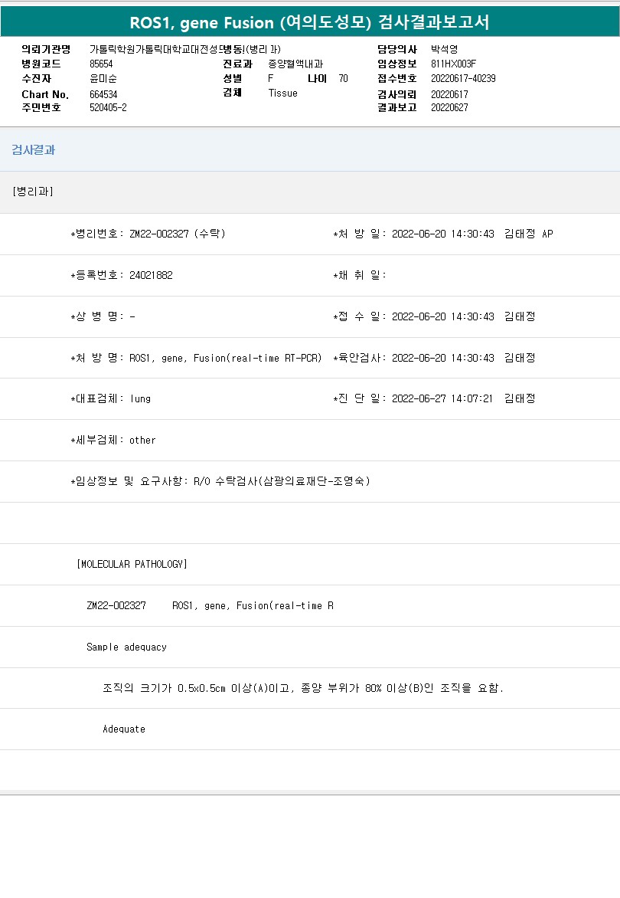Click hospital code value 85654
This screenshot has width=620, height=898.
pos(102,64)
